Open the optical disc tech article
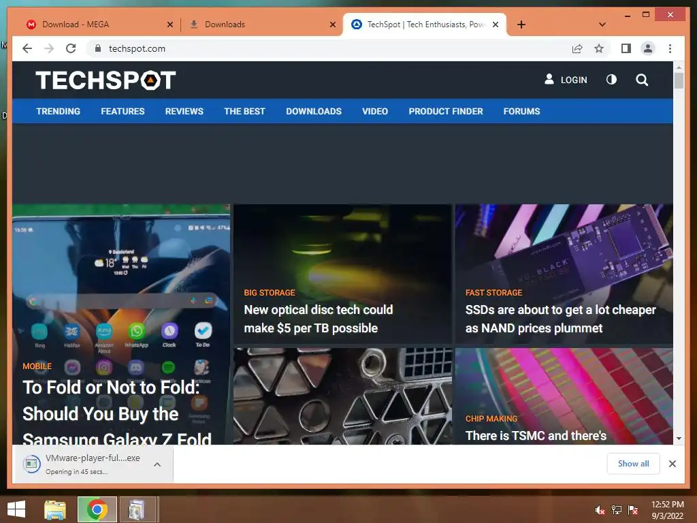 [319, 319]
